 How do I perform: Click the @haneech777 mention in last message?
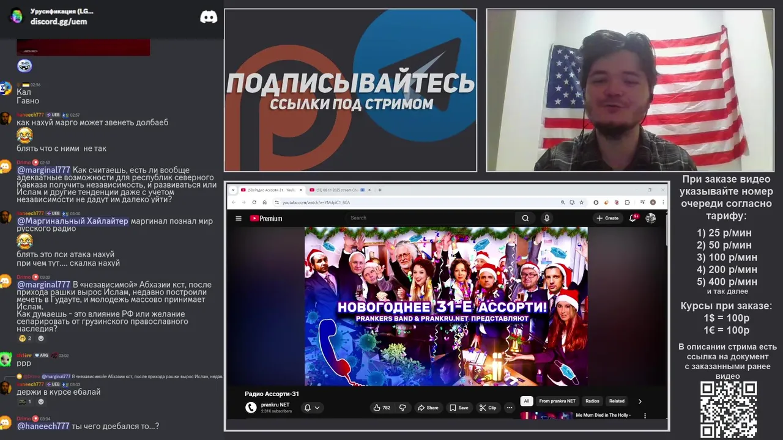coord(43,426)
